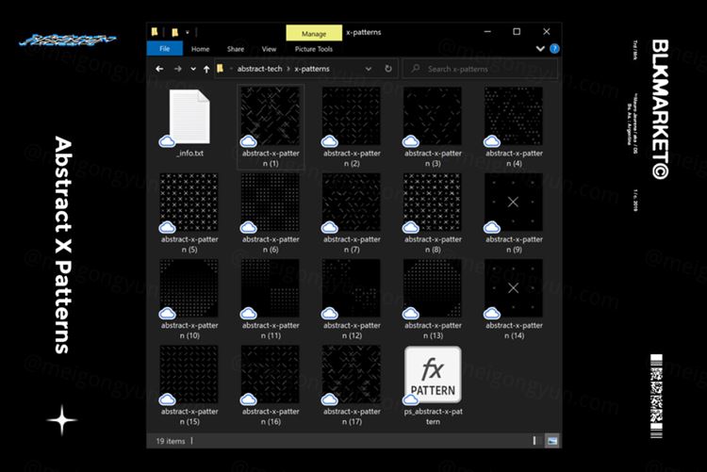Screen dimensions: 707x472
Task: Click the Back navigation arrow
Action: tap(159, 69)
